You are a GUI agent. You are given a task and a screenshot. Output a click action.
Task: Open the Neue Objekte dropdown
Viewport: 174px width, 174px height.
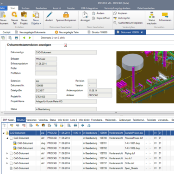point(36,19)
